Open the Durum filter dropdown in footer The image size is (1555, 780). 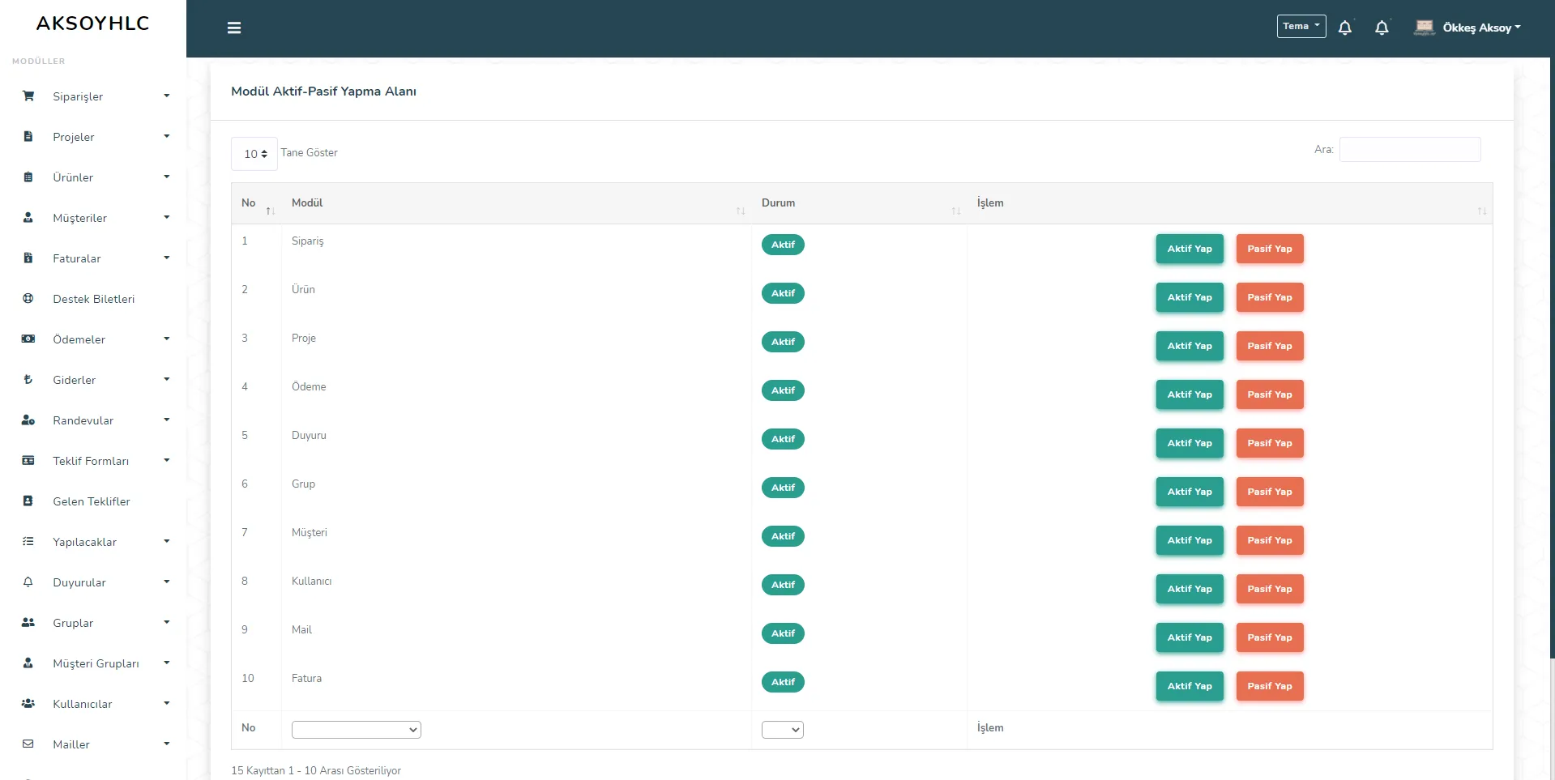783,730
